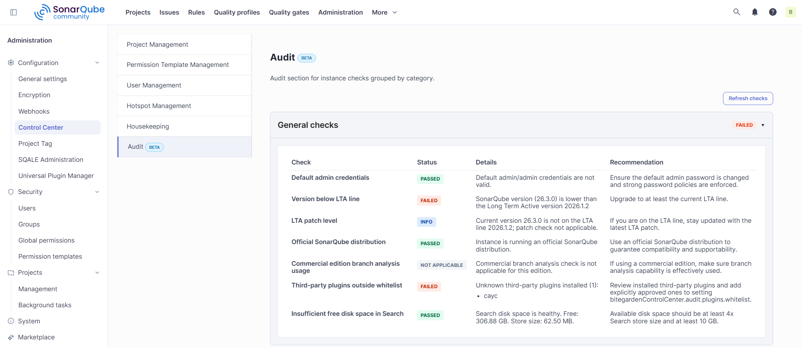
Task: Open Issues in the top navigation
Action: coord(169,12)
